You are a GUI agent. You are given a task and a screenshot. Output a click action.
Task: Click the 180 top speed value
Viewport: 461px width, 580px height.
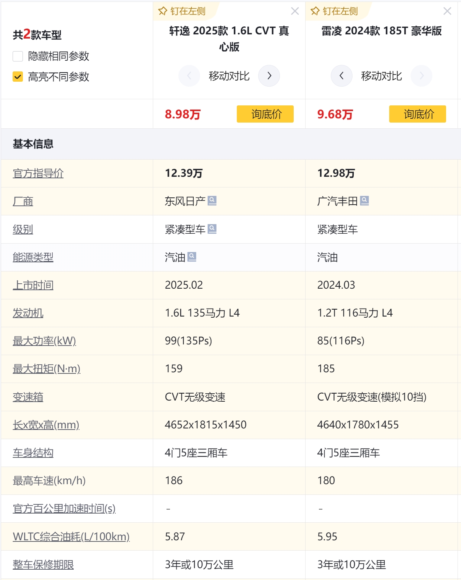(x=326, y=481)
